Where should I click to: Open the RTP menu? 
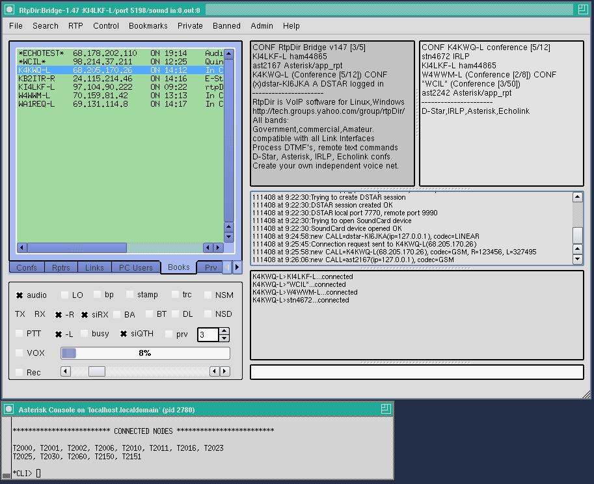coord(75,26)
